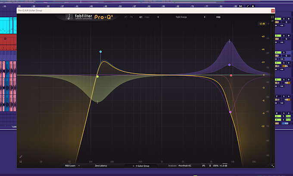This screenshot has height=176, width=293.
Task: Enter full screen mode in Pro-Q
Action: pyautogui.click(x=272, y=17)
